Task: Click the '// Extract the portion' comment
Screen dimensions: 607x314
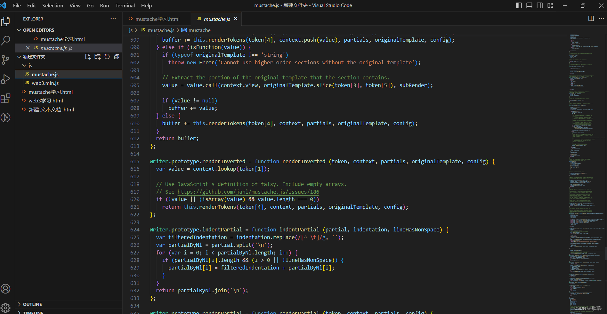Action: pyautogui.click(x=276, y=77)
